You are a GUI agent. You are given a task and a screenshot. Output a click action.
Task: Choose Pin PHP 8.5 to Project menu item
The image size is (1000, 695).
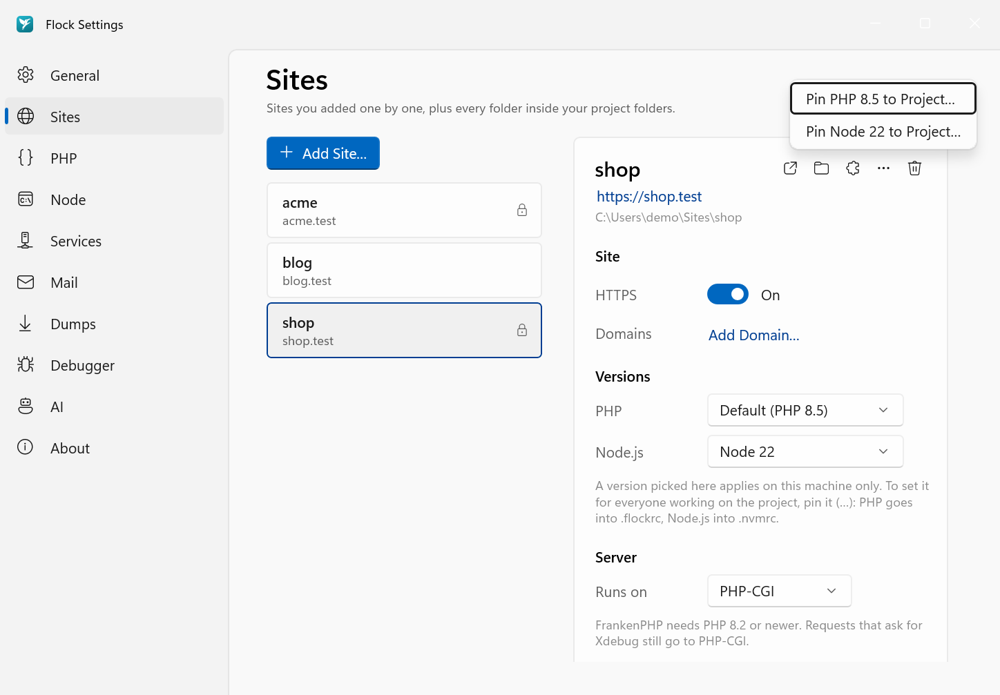883,99
